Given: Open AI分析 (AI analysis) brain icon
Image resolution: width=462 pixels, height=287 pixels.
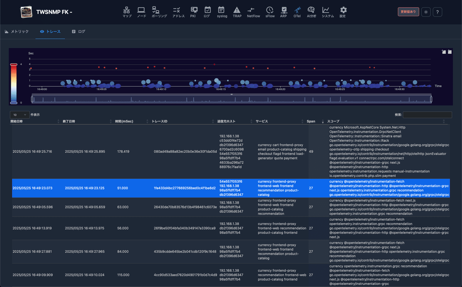Looking at the screenshot, I should click(311, 12).
